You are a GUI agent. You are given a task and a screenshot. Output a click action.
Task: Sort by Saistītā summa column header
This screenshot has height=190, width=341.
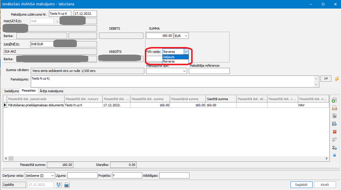point(221,99)
